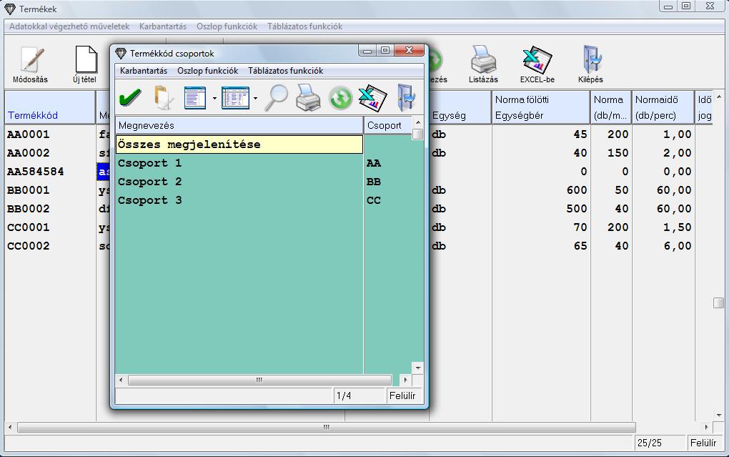Open Oszlop funkciók menu in the dialog
Screen dimensions: 729x457
point(207,71)
